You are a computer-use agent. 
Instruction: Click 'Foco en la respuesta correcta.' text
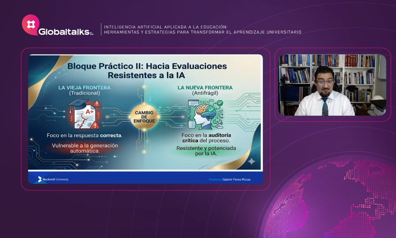(x=84, y=136)
